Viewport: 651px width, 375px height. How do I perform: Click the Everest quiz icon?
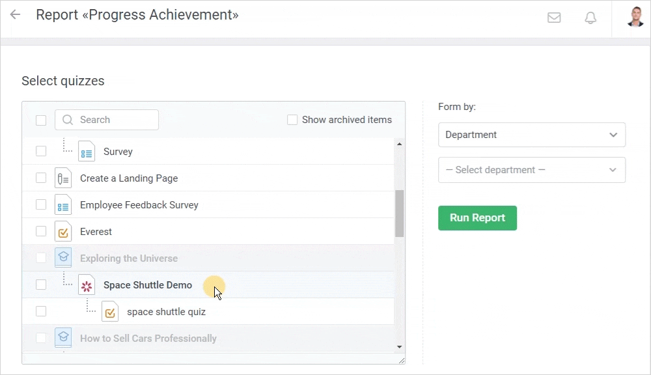tap(63, 232)
